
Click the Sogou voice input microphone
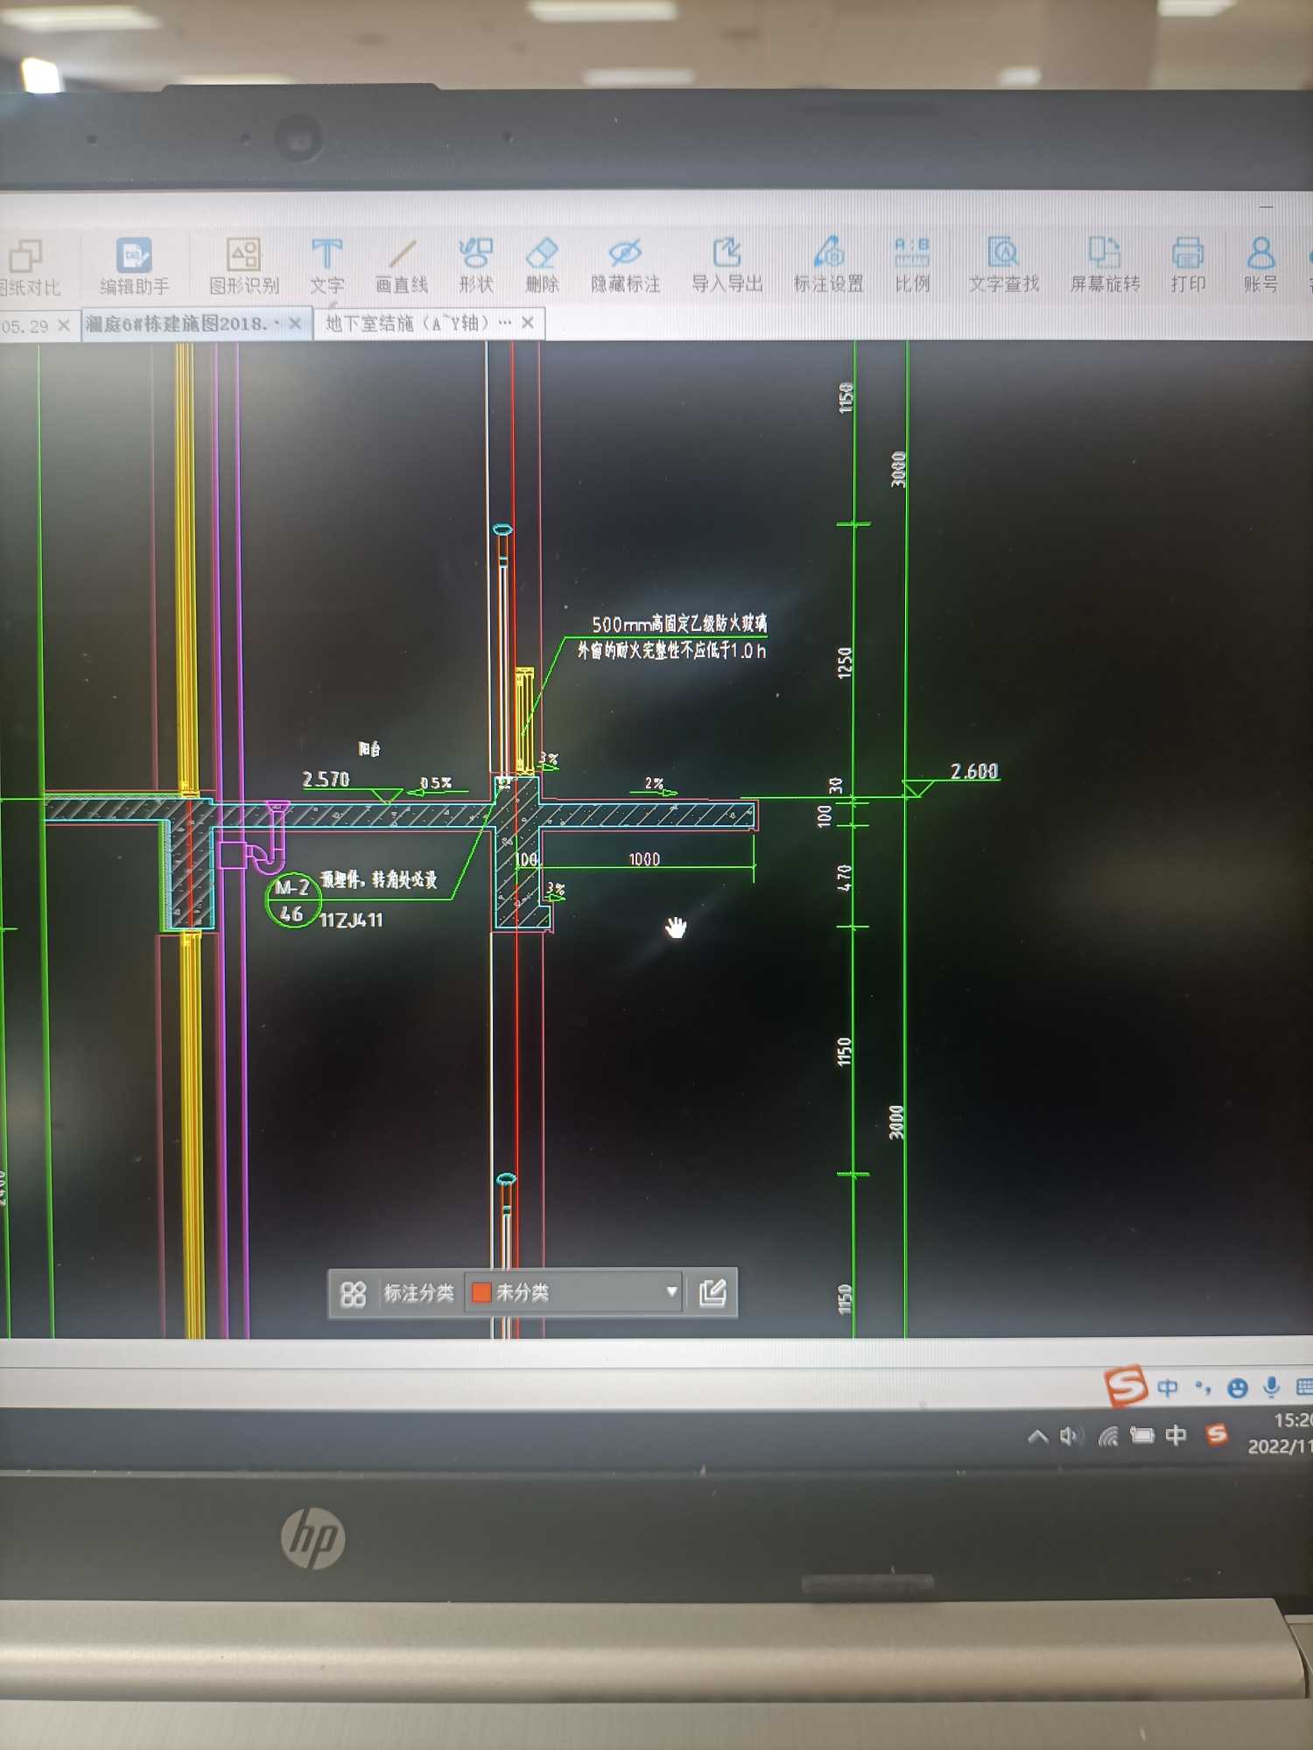pos(1272,1387)
